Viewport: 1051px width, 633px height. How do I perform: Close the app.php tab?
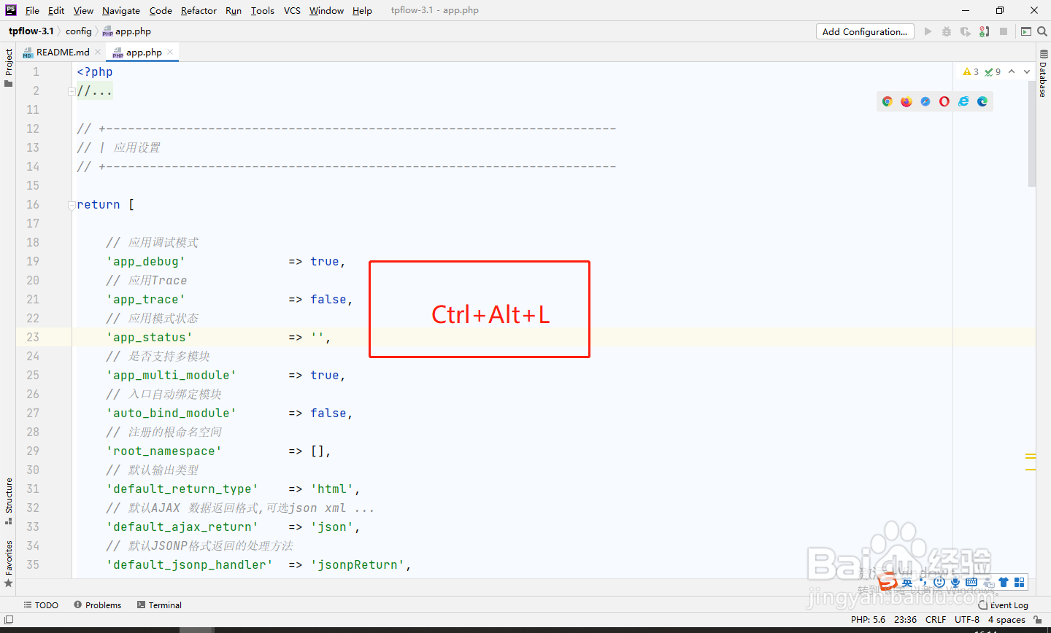pos(170,52)
